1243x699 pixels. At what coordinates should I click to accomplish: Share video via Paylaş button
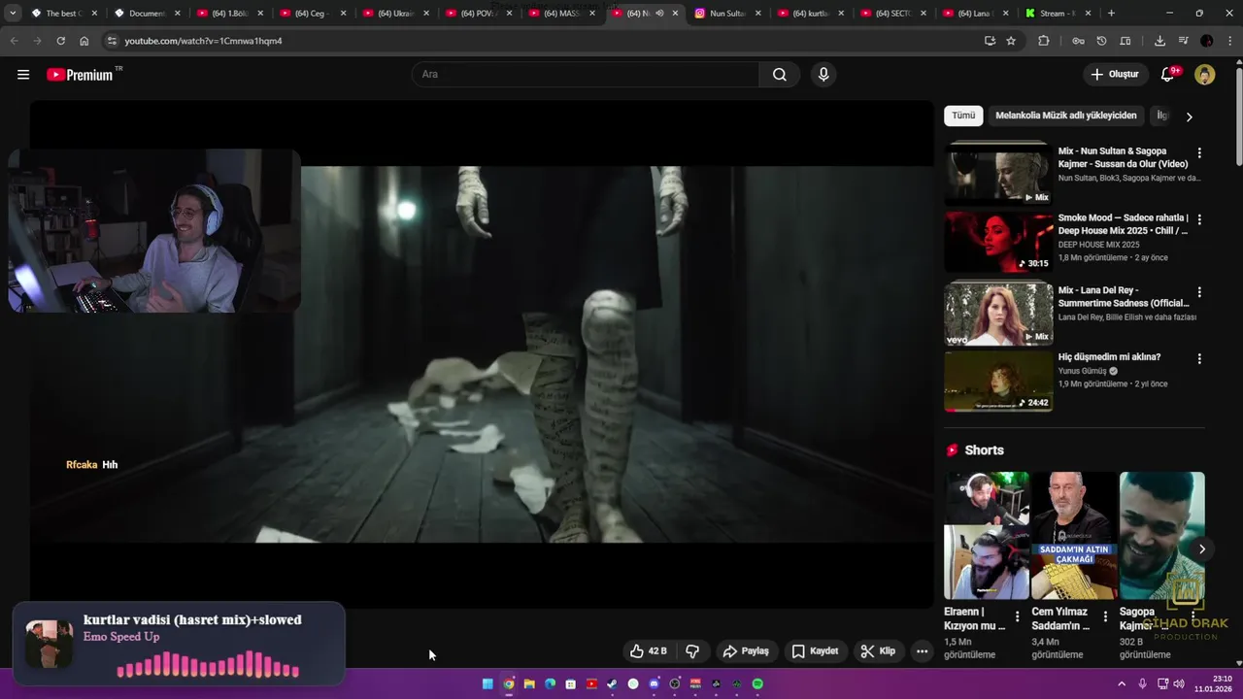click(x=746, y=651)
